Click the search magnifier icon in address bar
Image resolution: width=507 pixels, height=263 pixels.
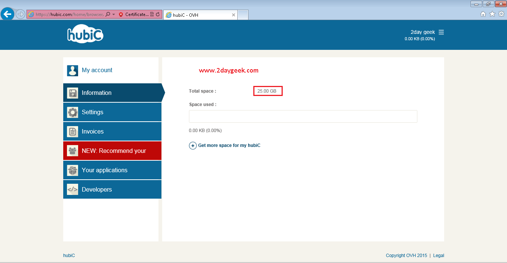108,14
